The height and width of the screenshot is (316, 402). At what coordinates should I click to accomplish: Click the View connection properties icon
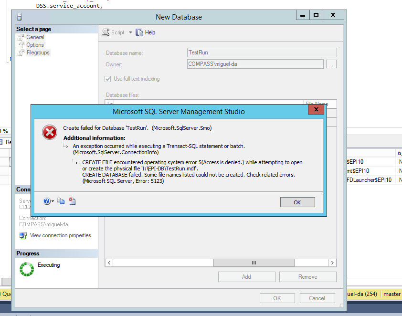[23, 235]
